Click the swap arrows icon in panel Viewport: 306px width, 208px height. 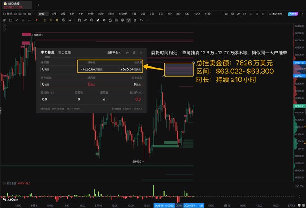click(127, 53)
